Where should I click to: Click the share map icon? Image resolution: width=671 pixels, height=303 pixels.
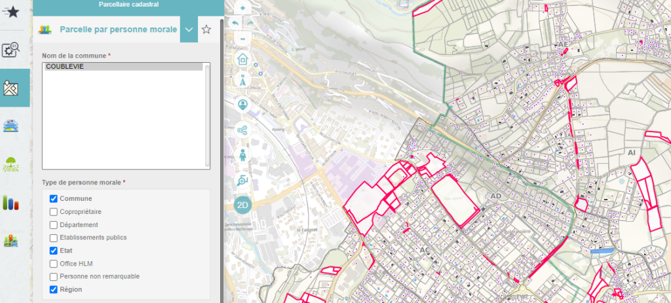pos(242,130)
